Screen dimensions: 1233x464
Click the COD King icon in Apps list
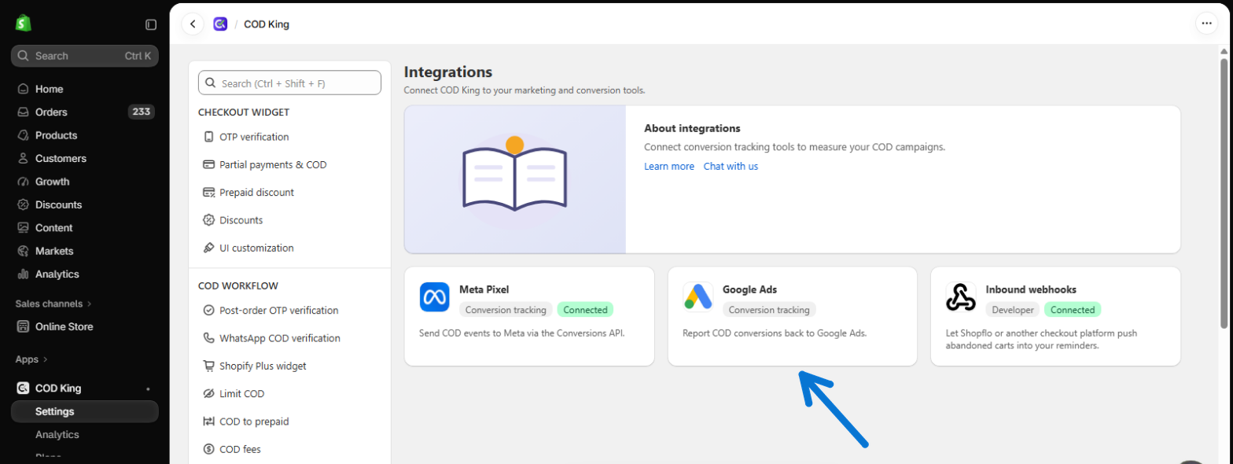[x=23, y=388]
